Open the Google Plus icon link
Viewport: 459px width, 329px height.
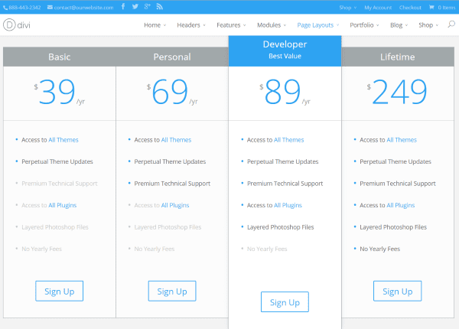[x=147, y=6]
